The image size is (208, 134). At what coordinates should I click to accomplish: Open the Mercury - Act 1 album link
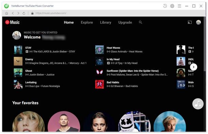pos(78,63)
